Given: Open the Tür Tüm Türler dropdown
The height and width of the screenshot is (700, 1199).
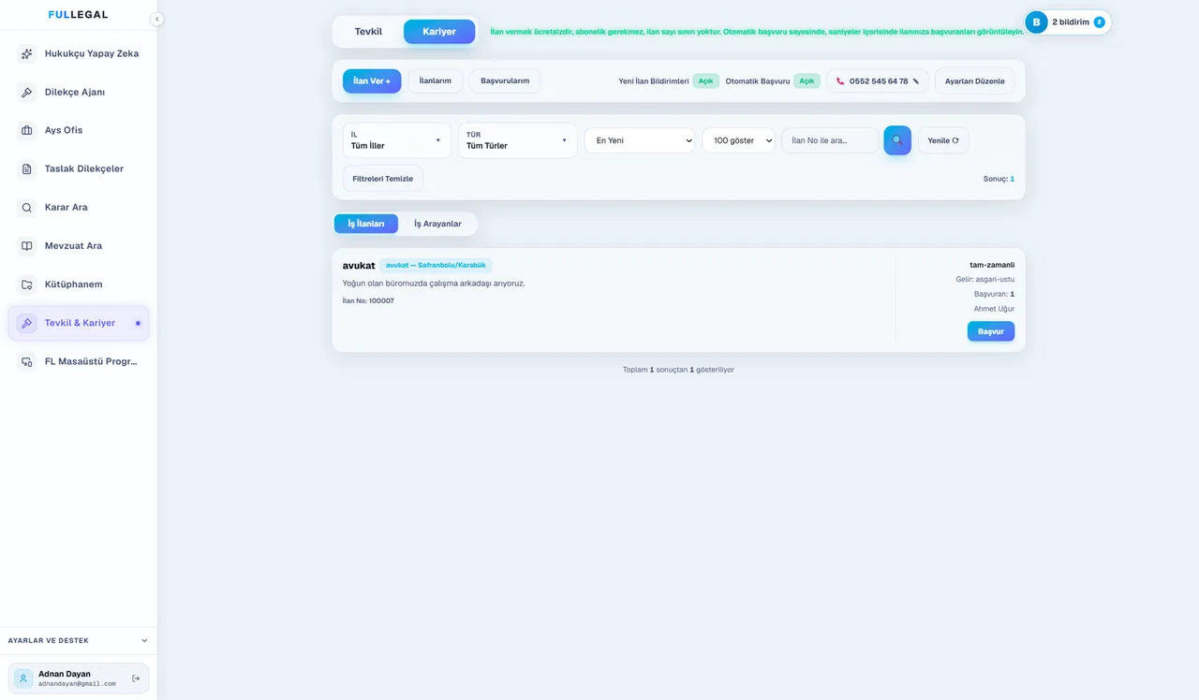Looking at the screenshot, I should pyautogui.click(x=517, y=140).
